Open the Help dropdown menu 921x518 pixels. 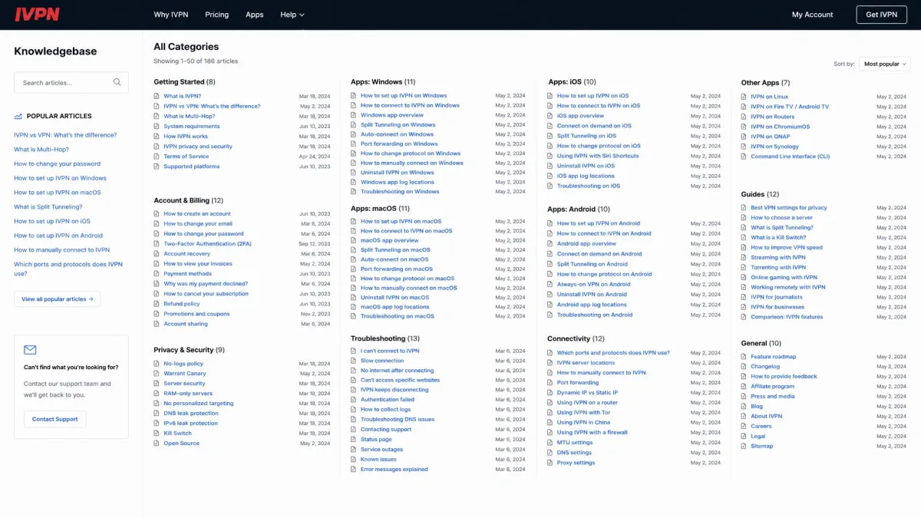coord(292,15)
